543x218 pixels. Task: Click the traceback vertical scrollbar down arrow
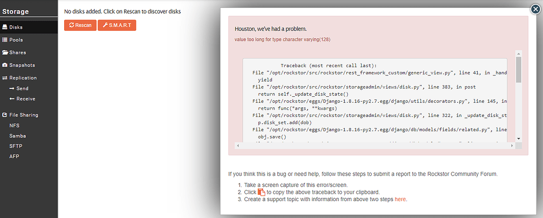519,139
